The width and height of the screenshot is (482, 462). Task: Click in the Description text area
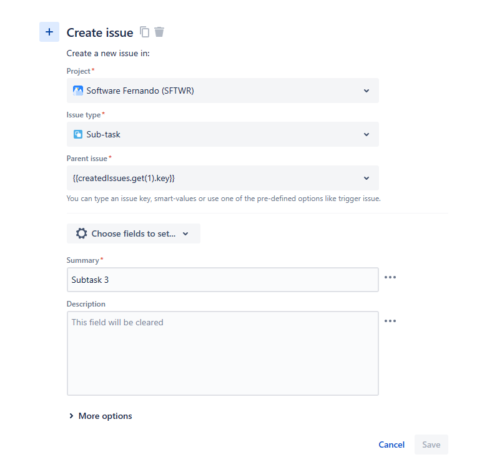click(x=222, y=353)
